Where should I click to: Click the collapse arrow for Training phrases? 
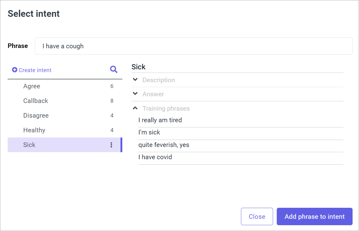pyautogui.click(x=135, y=108)
